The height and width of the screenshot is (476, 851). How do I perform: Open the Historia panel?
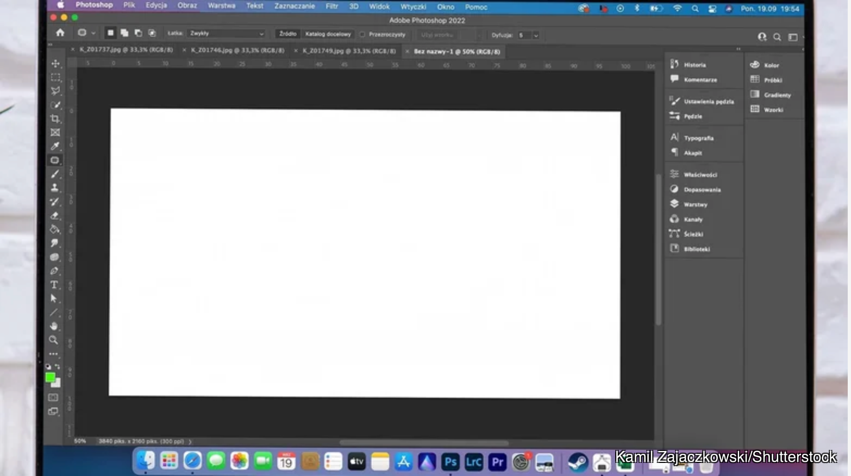pos(694,64)
